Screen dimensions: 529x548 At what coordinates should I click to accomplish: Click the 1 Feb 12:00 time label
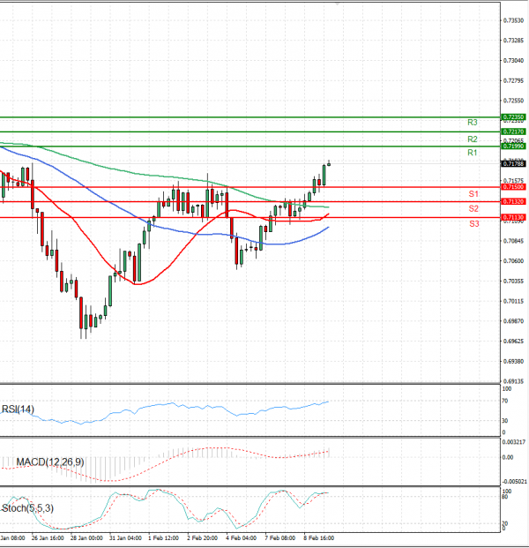click(x=163, y=538)
